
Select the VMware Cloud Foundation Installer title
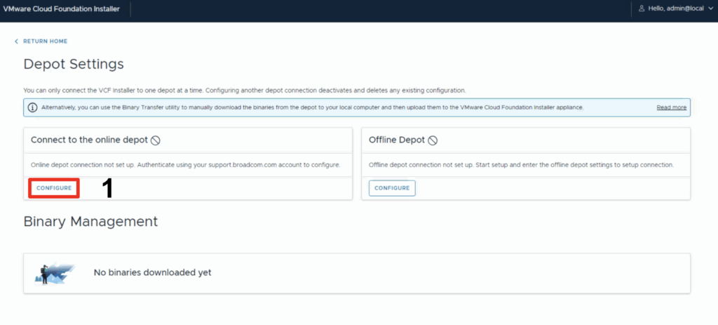tap(61, 8)
